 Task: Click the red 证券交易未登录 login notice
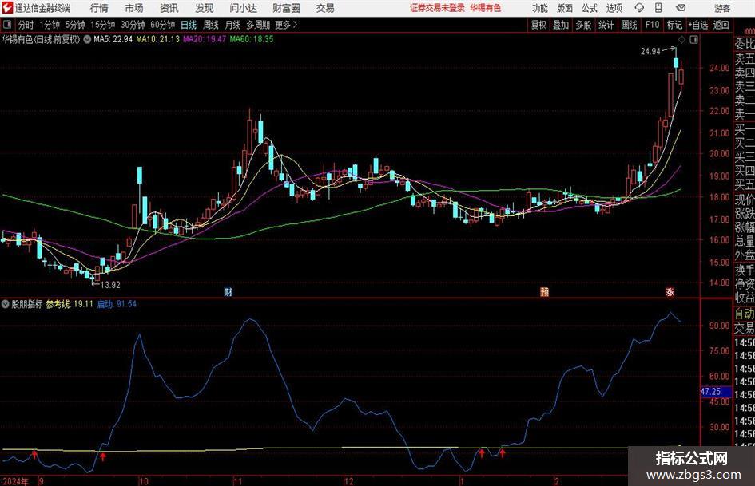click(437, 8)
